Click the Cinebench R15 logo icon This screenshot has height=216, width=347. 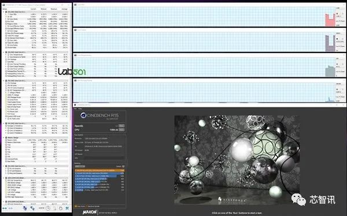tap(83, 115)
